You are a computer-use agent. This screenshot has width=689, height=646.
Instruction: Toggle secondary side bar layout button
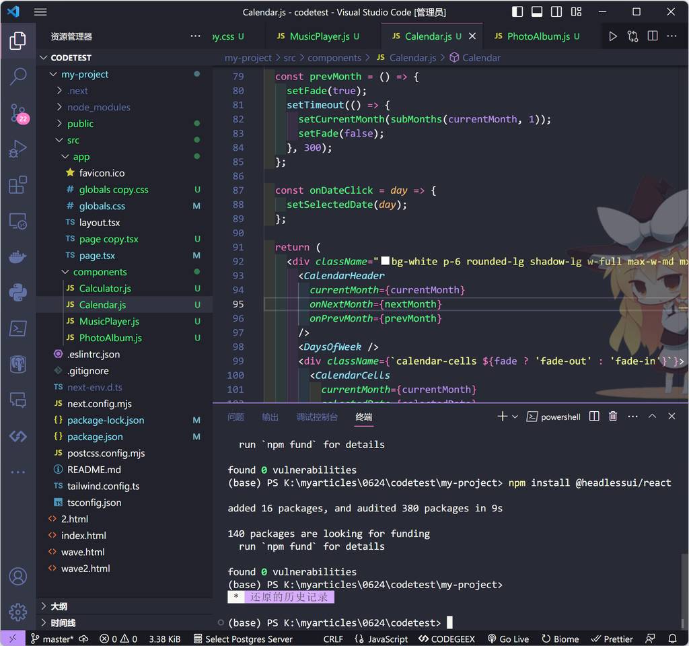tap(556, 12)
